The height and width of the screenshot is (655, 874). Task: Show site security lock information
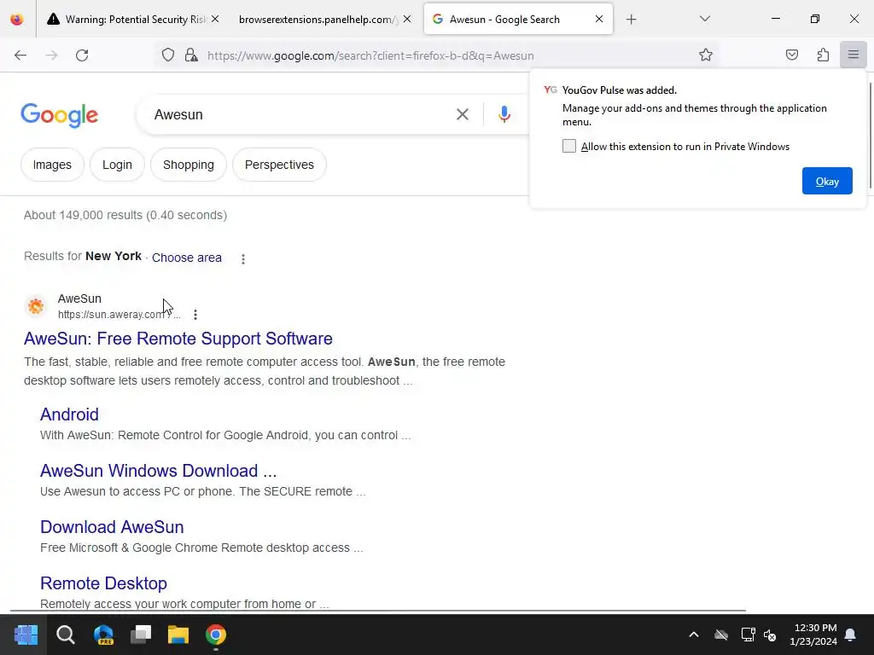coord(191,55)
